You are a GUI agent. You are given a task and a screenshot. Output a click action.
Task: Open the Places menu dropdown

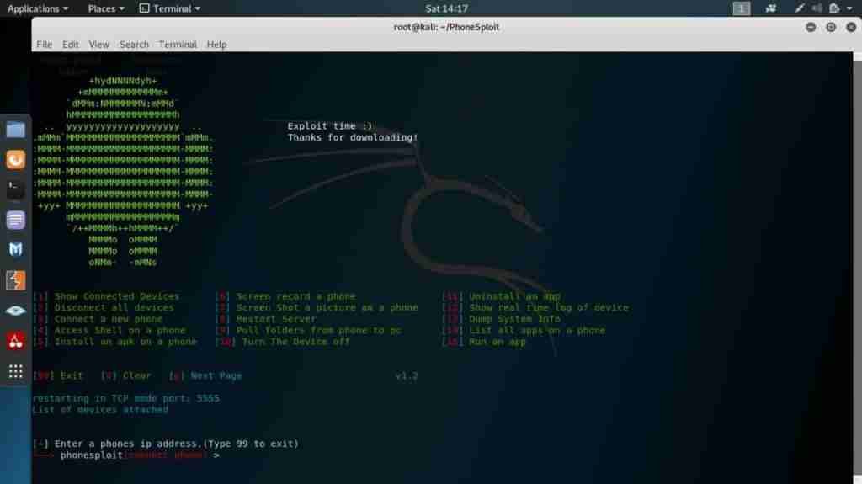106,8
